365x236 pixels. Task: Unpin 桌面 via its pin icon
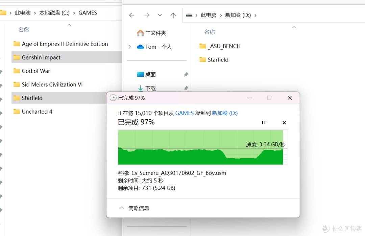coord(186,74)
